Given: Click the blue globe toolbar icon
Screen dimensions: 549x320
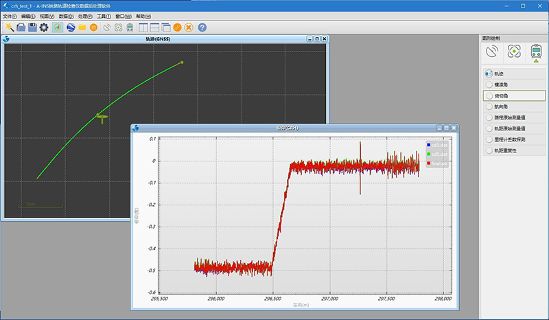Looking at the screenshot, I should pos(70,27).
